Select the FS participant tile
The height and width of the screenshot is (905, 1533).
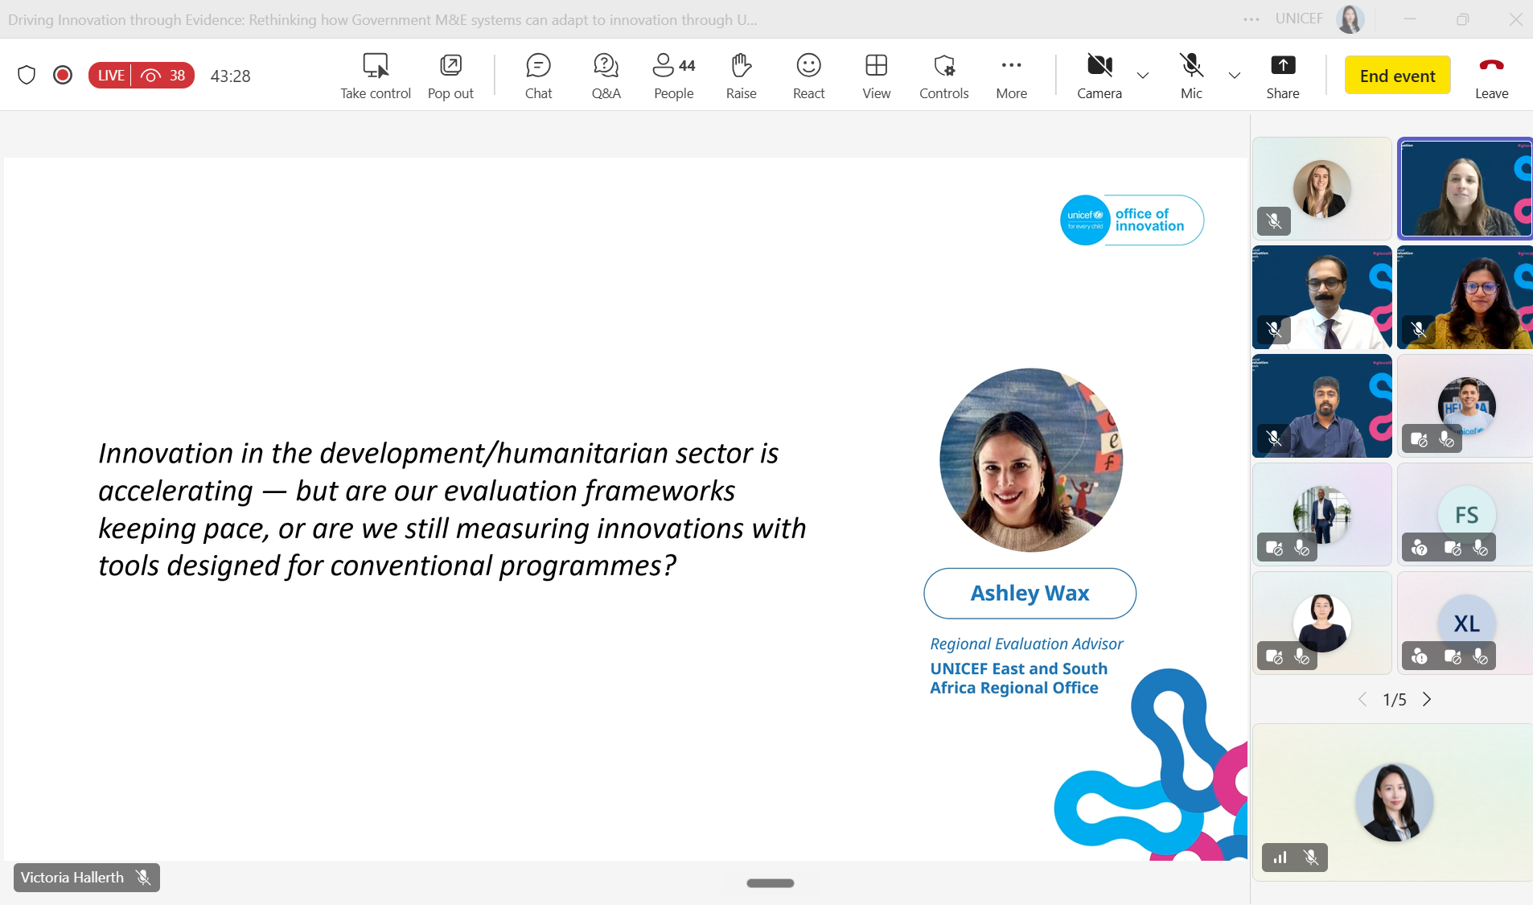pyautogui.click(x=1465, y=514)
